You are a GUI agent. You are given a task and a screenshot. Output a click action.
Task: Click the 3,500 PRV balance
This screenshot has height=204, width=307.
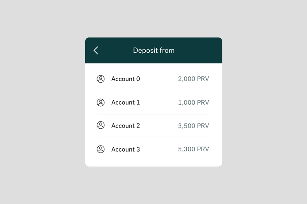click(194, 126)
